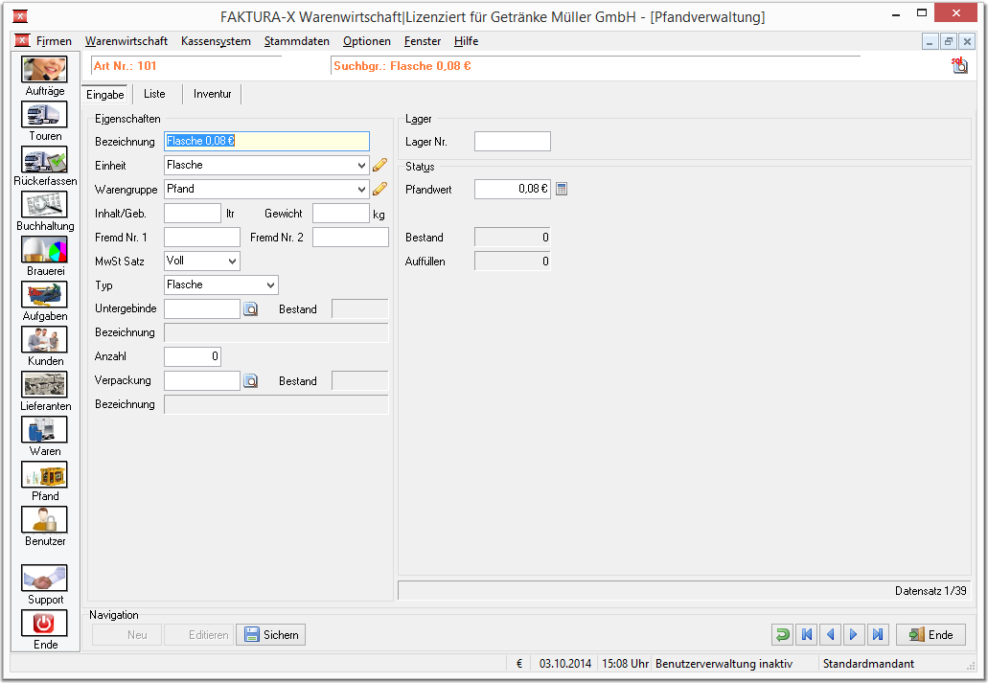988x683 pixels.
Task: Click the Untergebinde input field
Action: [x=201, y=308]
